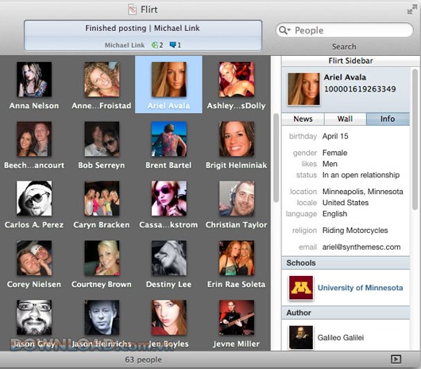The height and width of the screenshot is (369, 421).
Task: Click the people grid scrollbar
Action: (x=276, y=158)
